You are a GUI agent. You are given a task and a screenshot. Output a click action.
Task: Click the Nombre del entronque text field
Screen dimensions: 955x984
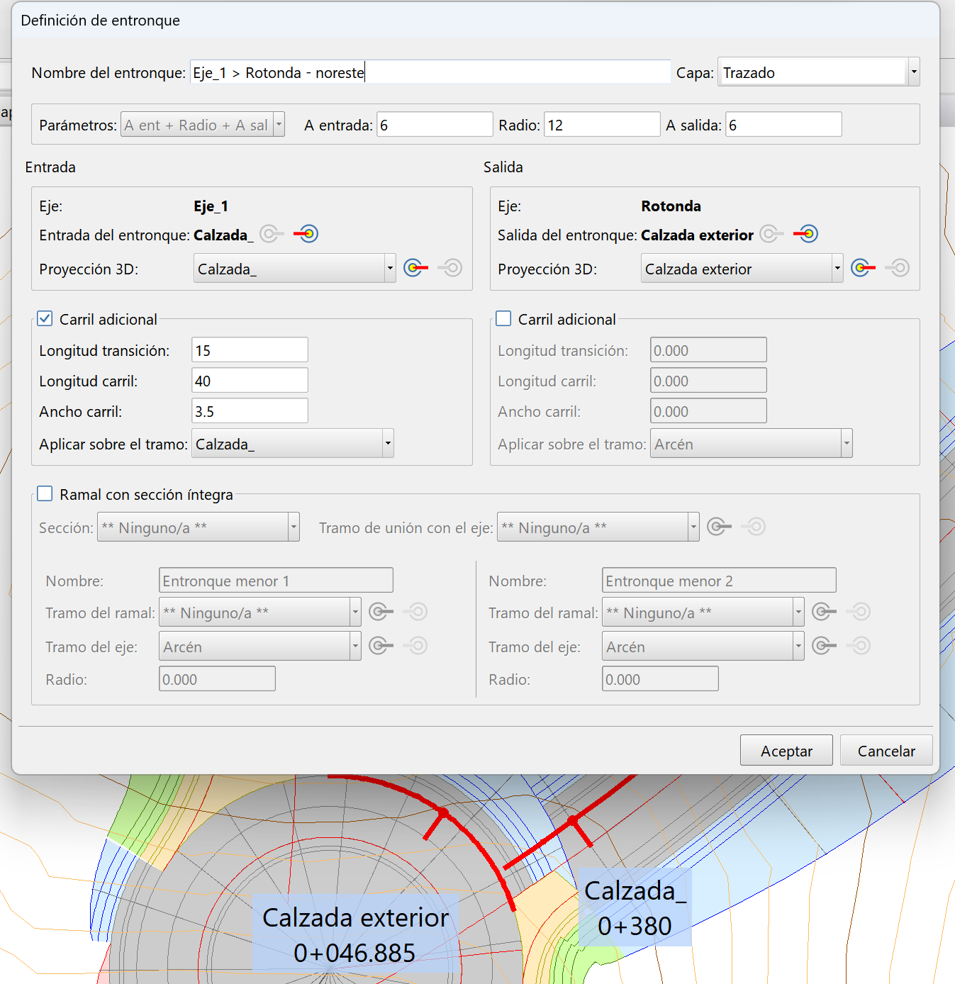(430, 72)
